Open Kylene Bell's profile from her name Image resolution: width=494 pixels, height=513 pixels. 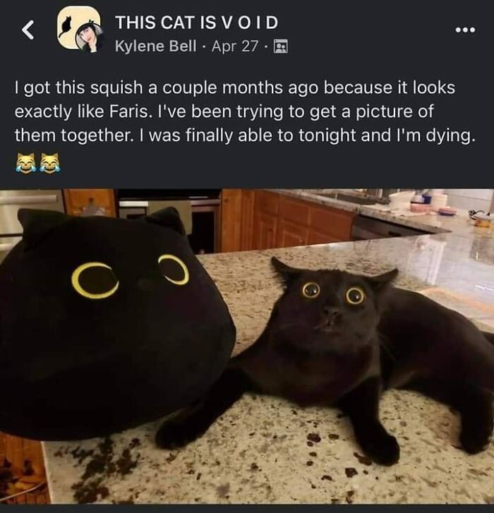156,46
